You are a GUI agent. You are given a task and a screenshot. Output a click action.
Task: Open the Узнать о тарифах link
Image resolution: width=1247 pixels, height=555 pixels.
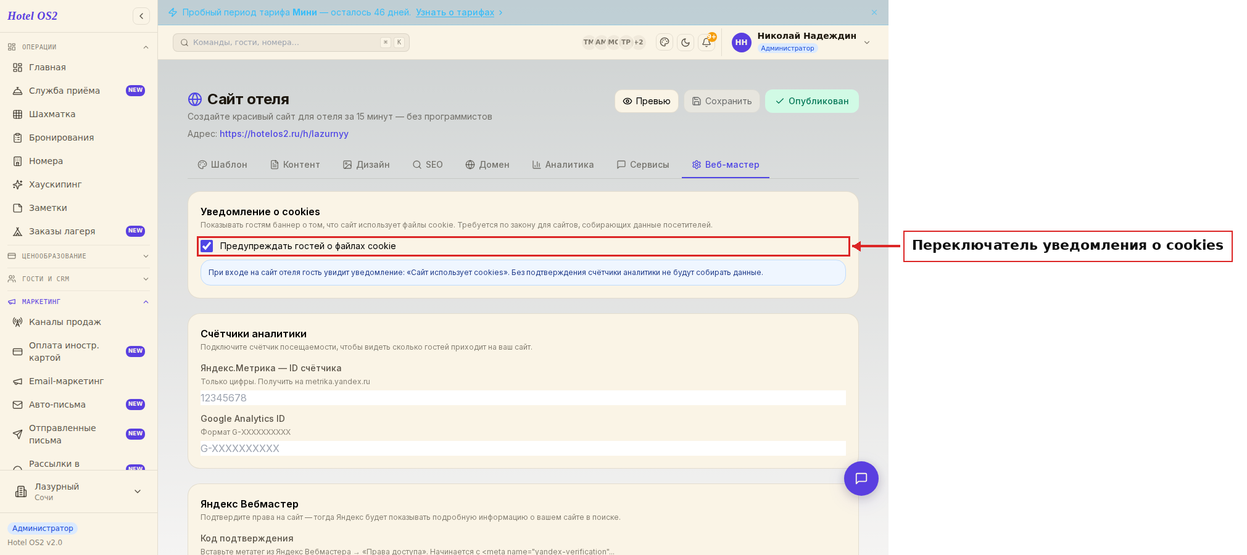455,12
